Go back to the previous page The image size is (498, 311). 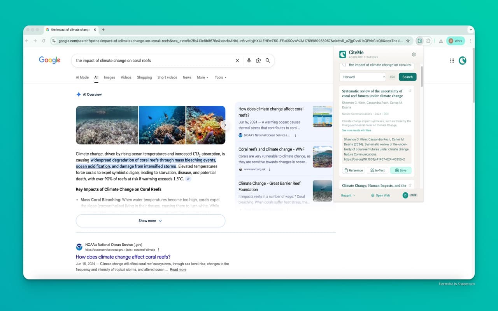click(27, 41)
